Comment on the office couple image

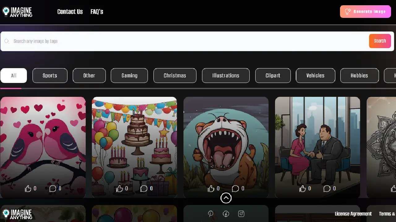click(327, 188)
